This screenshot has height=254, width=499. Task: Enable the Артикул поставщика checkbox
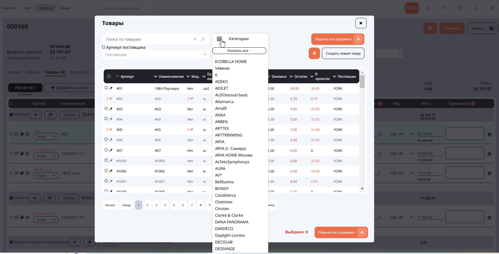click(x=104, y=47)
